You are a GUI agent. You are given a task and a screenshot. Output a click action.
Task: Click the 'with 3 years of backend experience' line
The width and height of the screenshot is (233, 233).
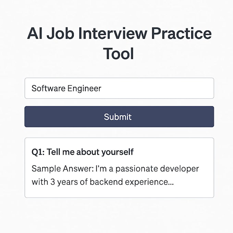pos(103,182)
